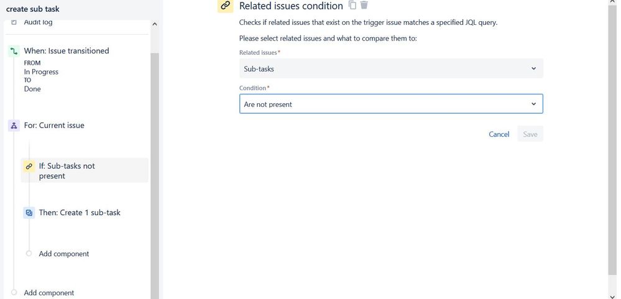
Task: Click the inner Add component circle marker
Action: (29, 254)
